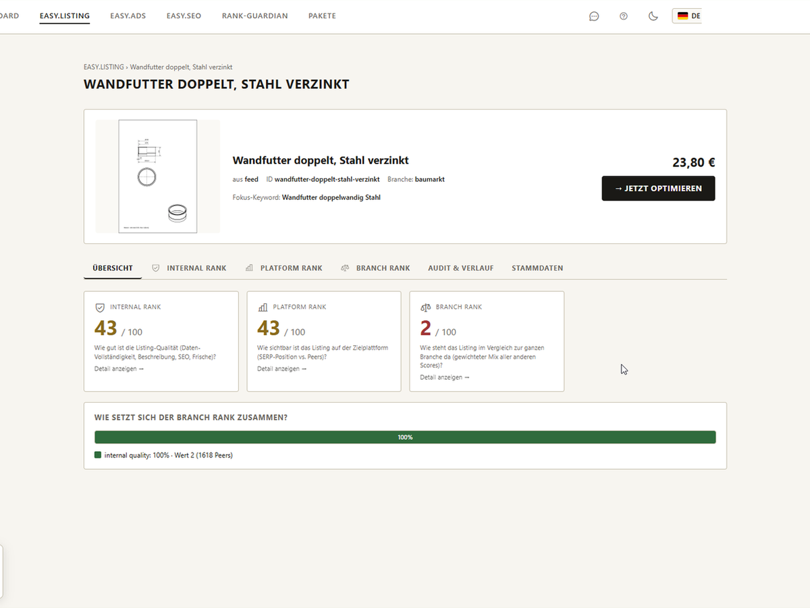
Task: Show details for Platform Rank card
Action: (x=282, y=369)
